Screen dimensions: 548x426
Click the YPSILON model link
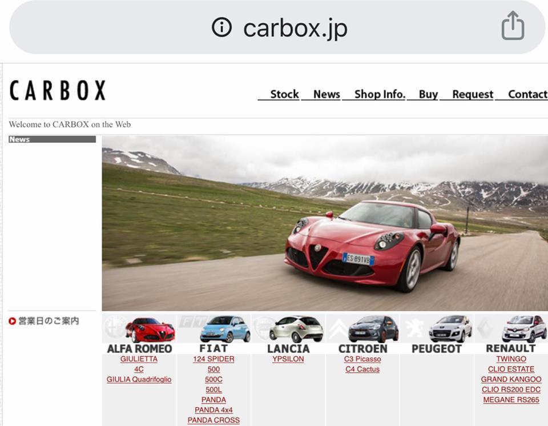[x=288, y=359]
